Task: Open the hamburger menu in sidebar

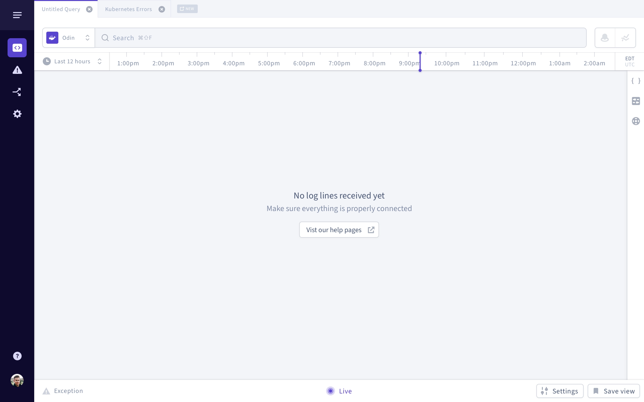Action: 17,15
